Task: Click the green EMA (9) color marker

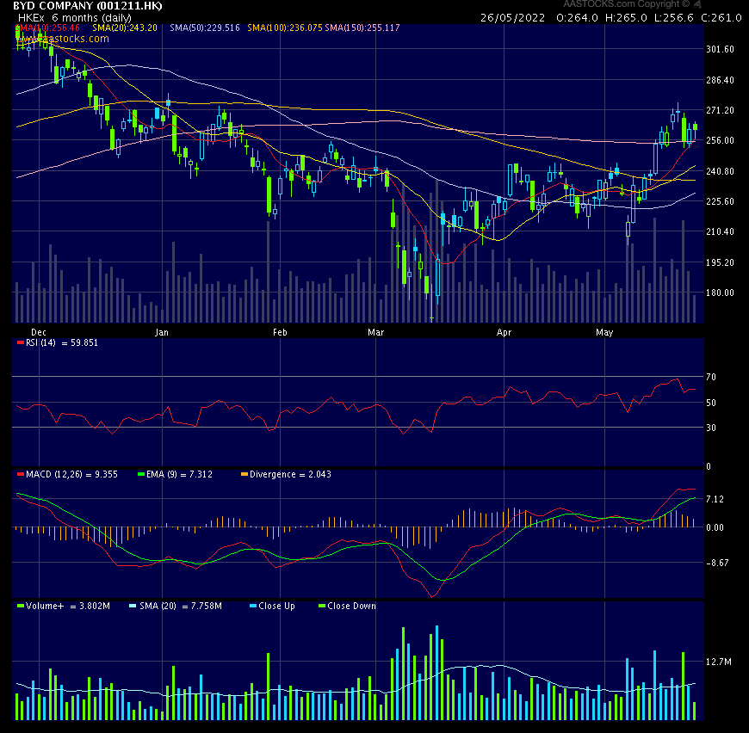Action: point(141,474)
